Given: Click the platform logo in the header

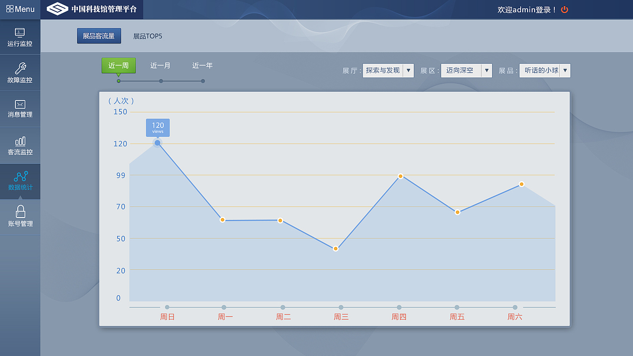Looking at the screenshot, I should point(57,9).
